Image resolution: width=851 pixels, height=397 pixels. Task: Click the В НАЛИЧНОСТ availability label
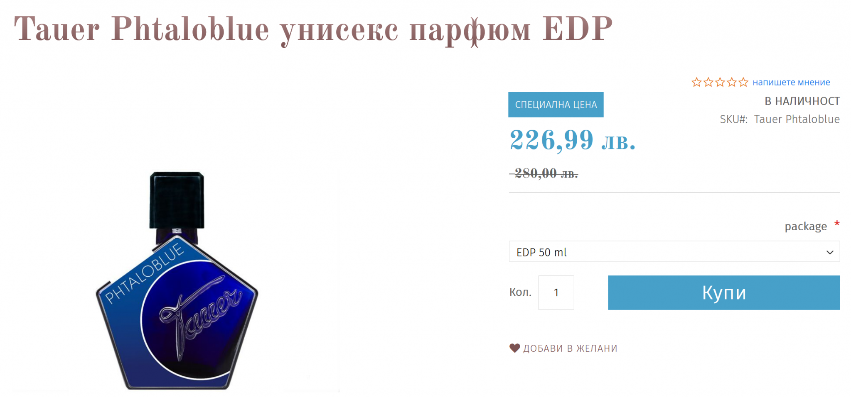click(802, 101)
